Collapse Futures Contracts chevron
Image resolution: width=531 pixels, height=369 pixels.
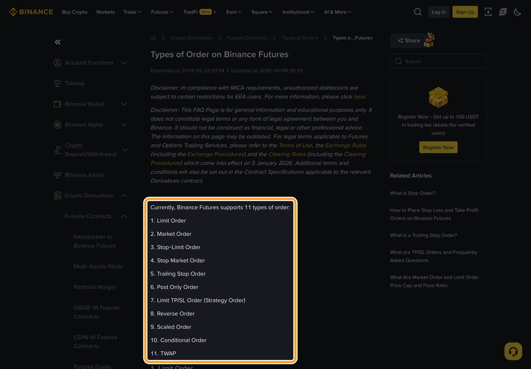tap(124, 216)
